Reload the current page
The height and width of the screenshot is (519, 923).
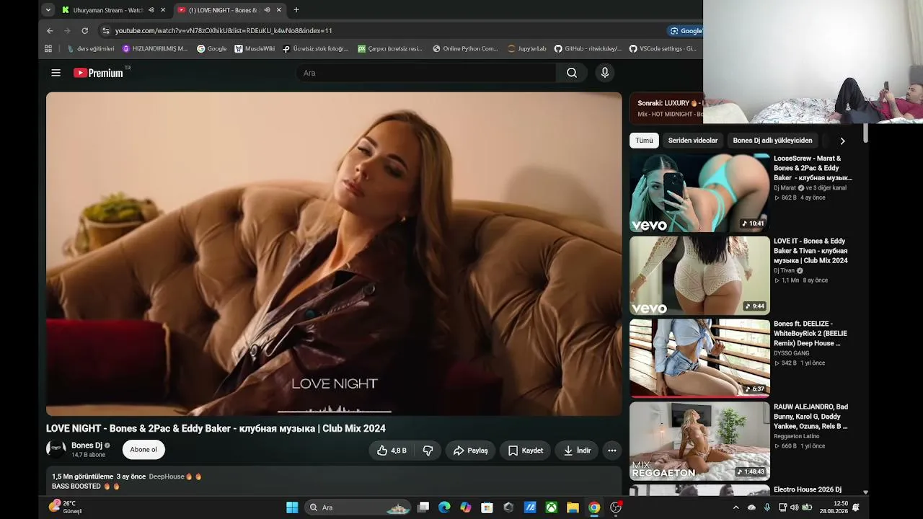coord(84,31)
